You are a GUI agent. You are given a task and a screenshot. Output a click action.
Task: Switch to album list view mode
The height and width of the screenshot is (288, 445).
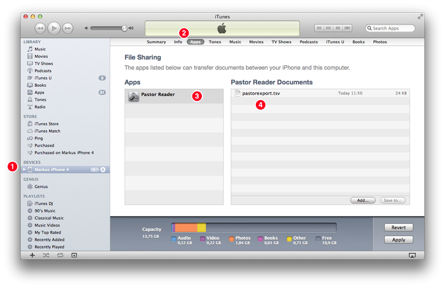click(328, 28)
